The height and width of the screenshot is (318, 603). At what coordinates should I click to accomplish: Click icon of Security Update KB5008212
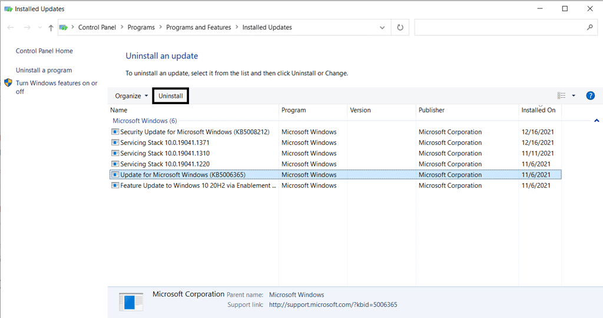[115, 131]
